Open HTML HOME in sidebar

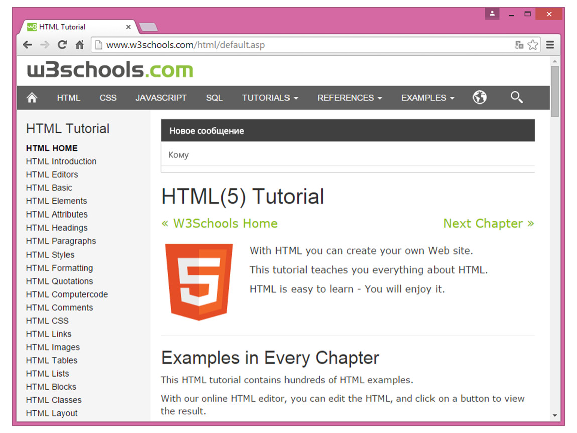click(52, 148)
